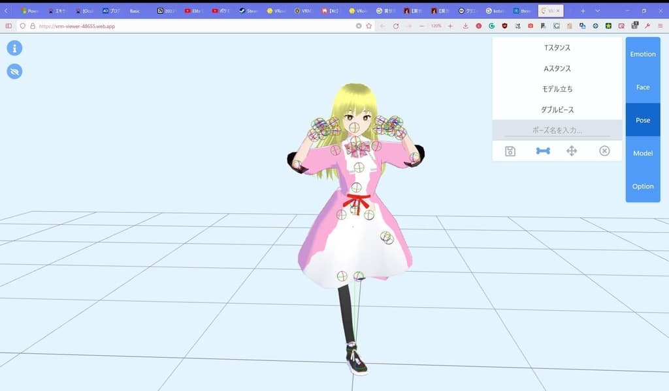The height and width of the screenshot is (391, 669).
Task: Open the browser hamburger menu
Action: point(661,26)
